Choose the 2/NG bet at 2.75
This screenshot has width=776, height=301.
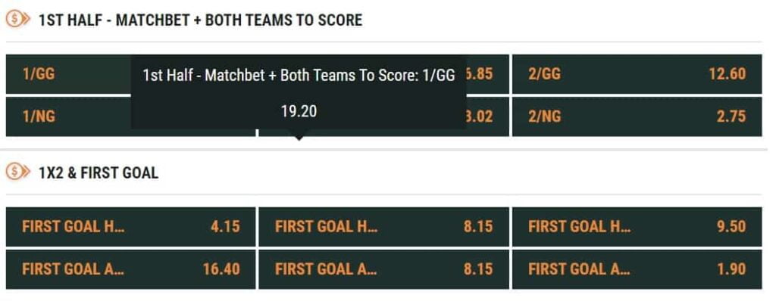tap(637, 116)
